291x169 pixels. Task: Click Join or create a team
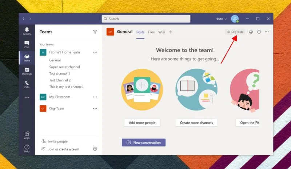click(x=60, y=149)
